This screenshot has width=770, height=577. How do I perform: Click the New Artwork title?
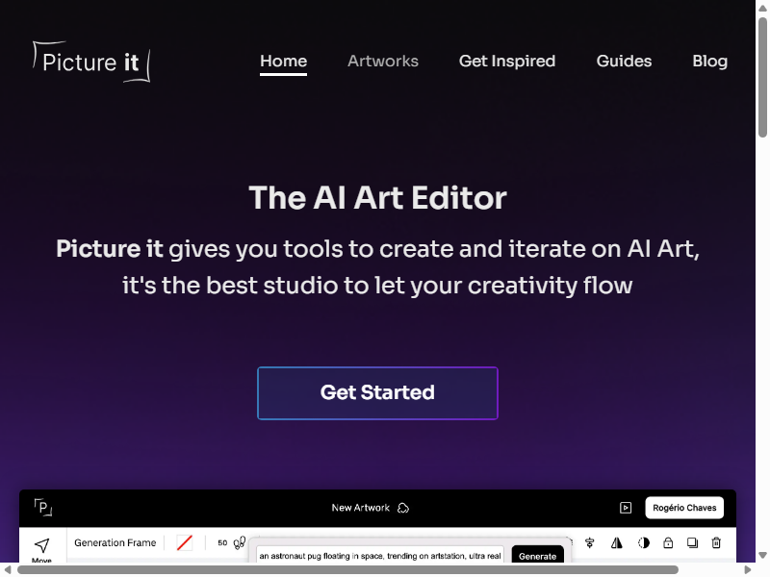(x=360, y=508)
